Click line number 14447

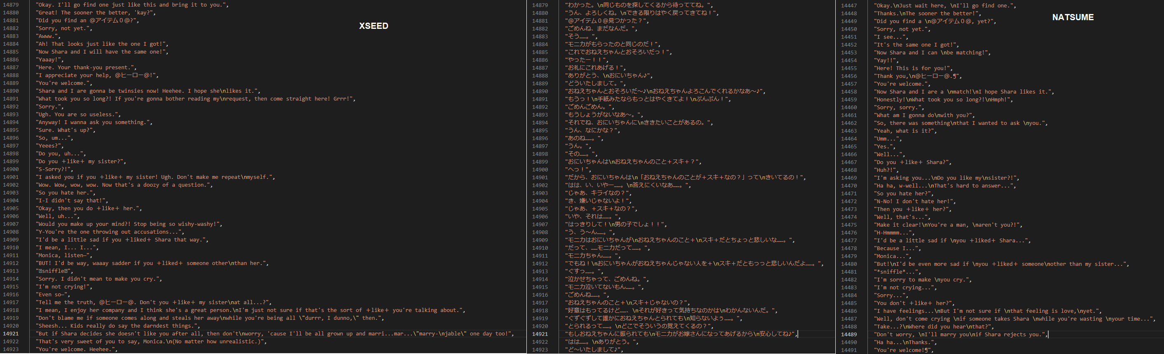[848, 5]
